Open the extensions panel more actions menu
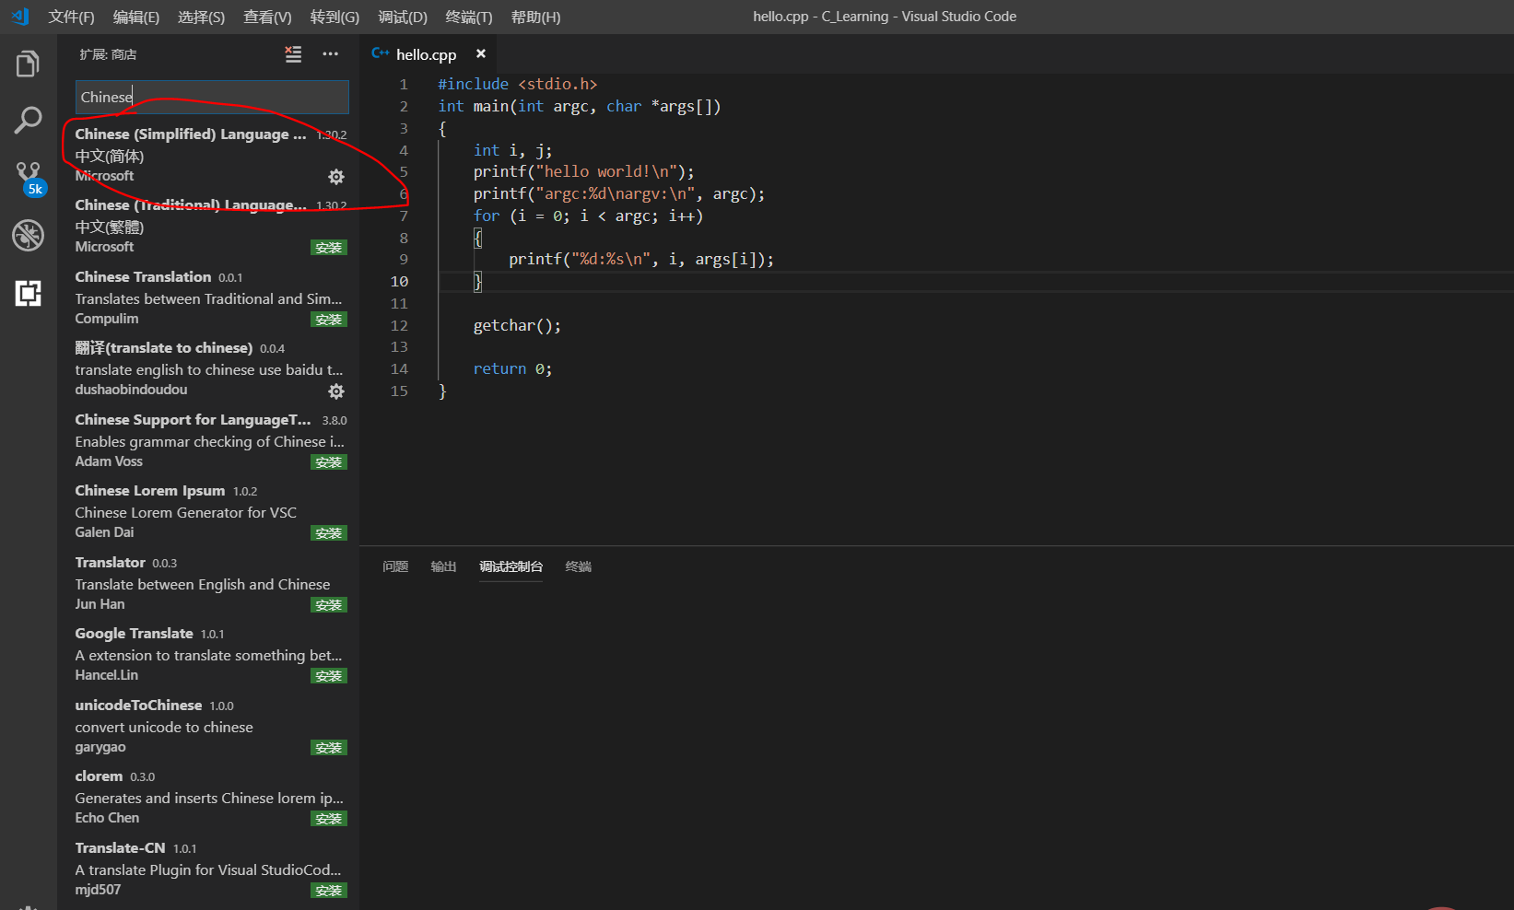1514x910 pixels. click(x=330, y=54)
